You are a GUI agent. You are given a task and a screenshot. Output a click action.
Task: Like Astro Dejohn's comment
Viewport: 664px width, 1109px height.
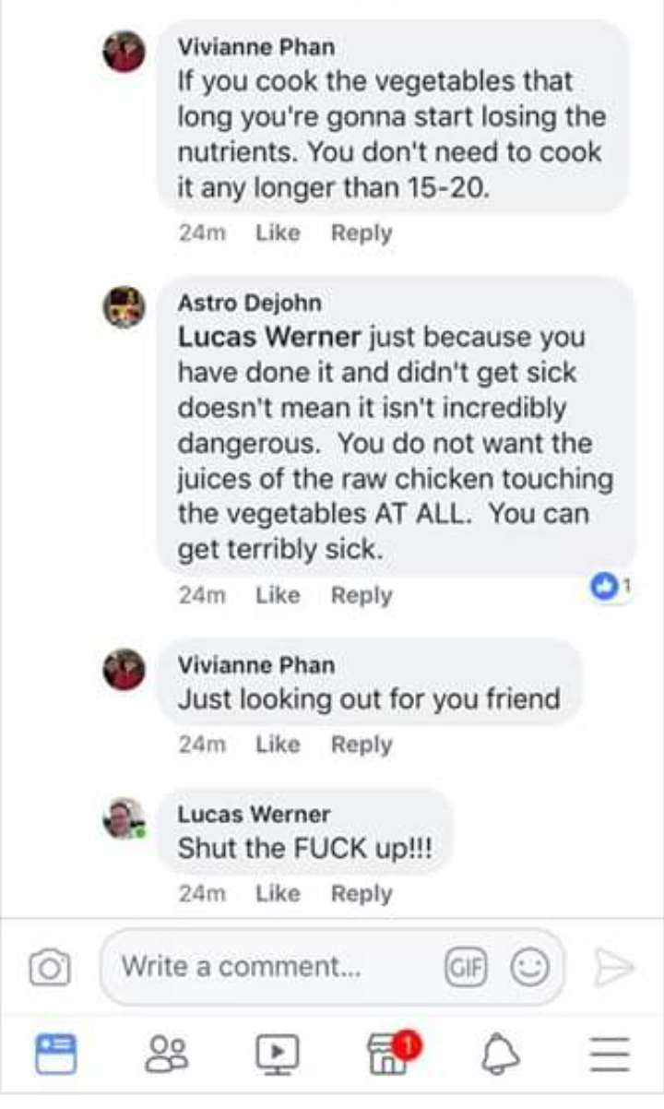(x=278, y=595)
